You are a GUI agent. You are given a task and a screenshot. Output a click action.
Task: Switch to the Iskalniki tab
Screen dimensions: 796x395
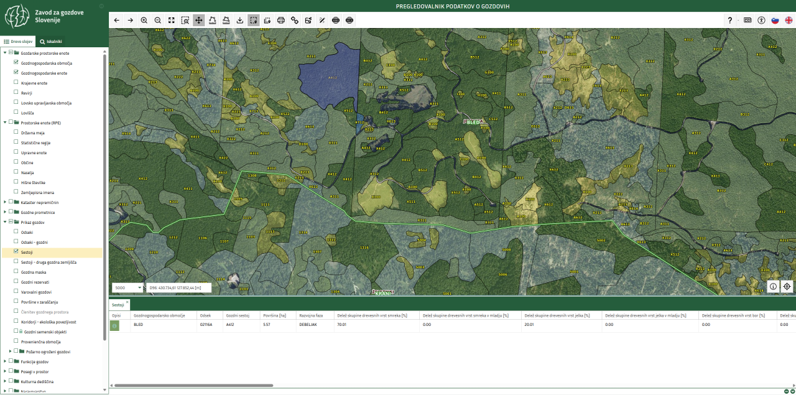51,41
